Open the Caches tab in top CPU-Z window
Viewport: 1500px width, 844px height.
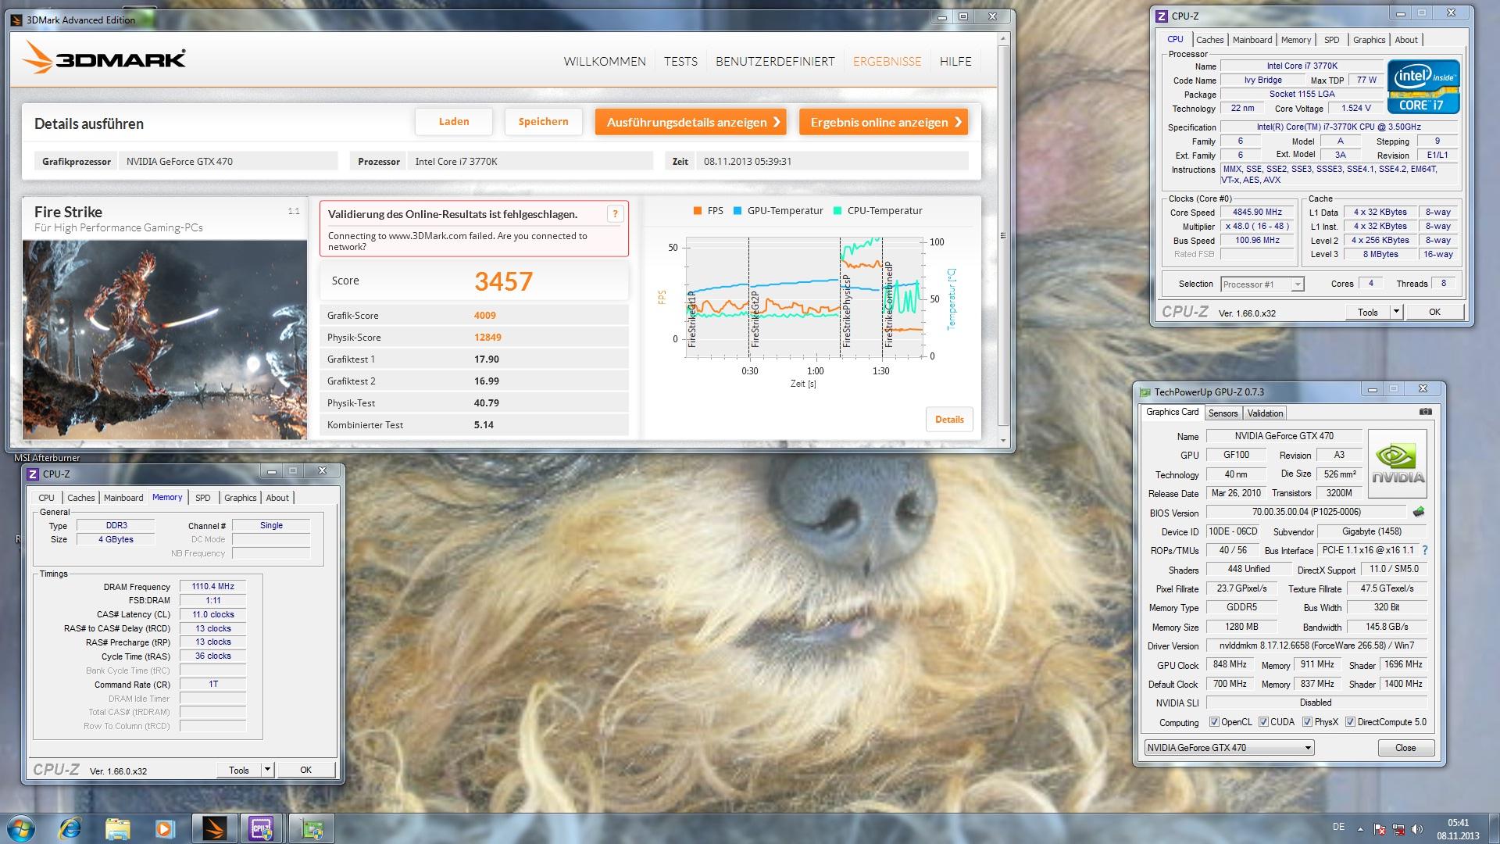click(1209, 40)
